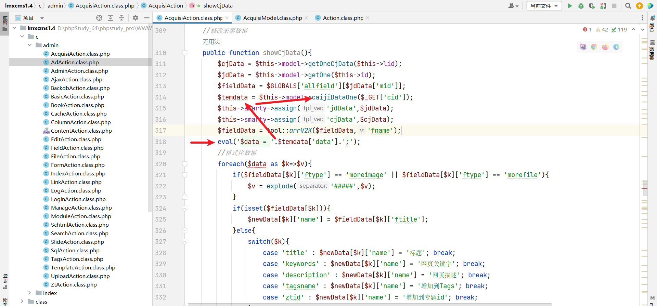657x306 pixels.
Task: Open preview in built-in PhpStorm browser
Action: pos(583,47)
